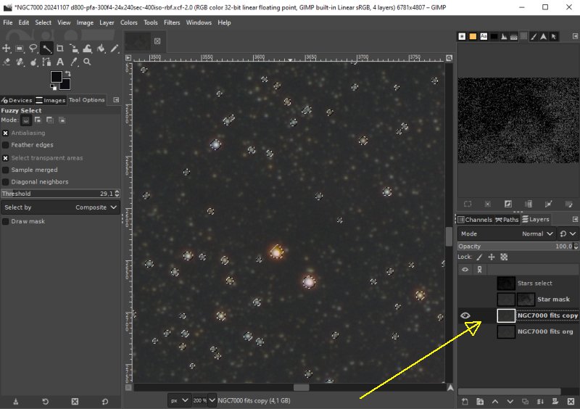Image resolution: width=580 pixels, height=409 pixels.
Task: Click the background color swatch
Action: click(65, 85)
